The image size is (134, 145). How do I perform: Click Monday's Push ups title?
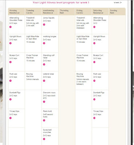tap(13, 74)
